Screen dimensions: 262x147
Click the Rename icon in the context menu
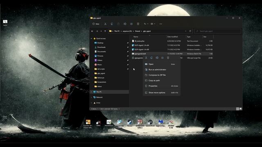(x=157, y=58)
